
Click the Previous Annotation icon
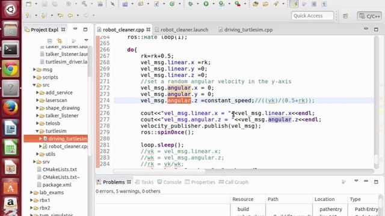point(44,16)
